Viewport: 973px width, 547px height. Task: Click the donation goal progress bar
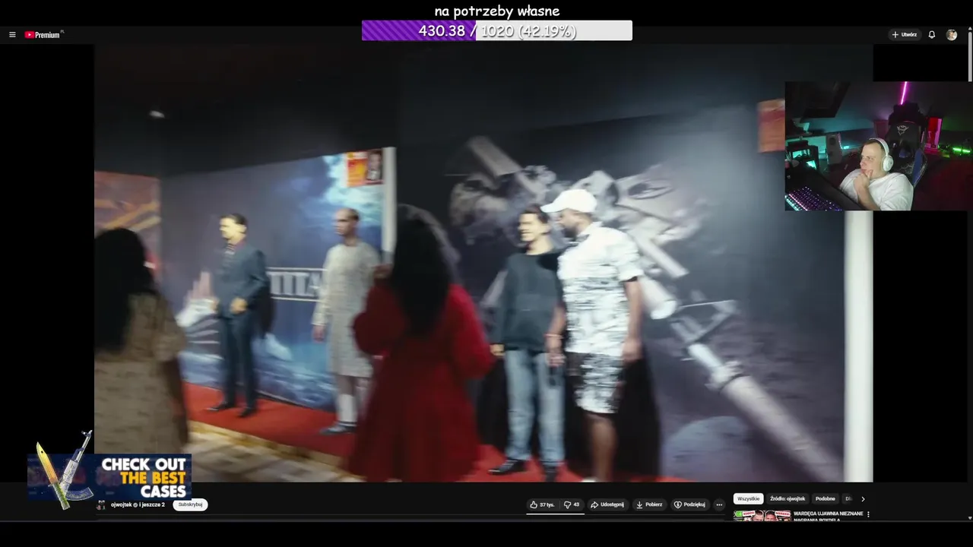(496, 30)
